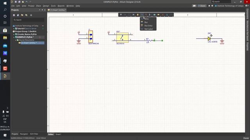
Task: Click the Projects panel search field
Action: (x=29, y=20)
